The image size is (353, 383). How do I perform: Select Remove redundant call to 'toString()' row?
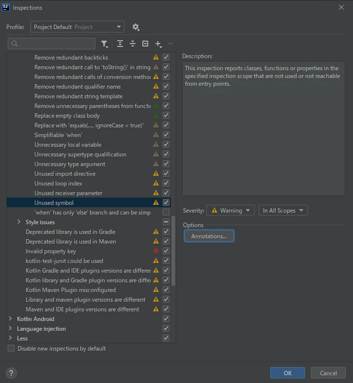(x=89, y=67)
